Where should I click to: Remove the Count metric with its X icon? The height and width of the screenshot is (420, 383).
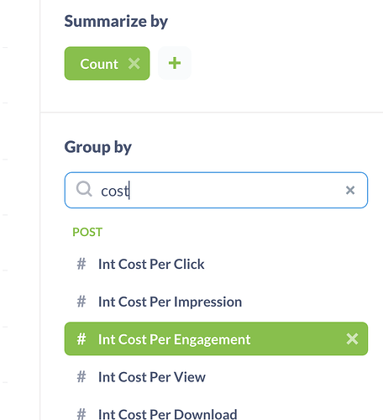coord(134,64)
